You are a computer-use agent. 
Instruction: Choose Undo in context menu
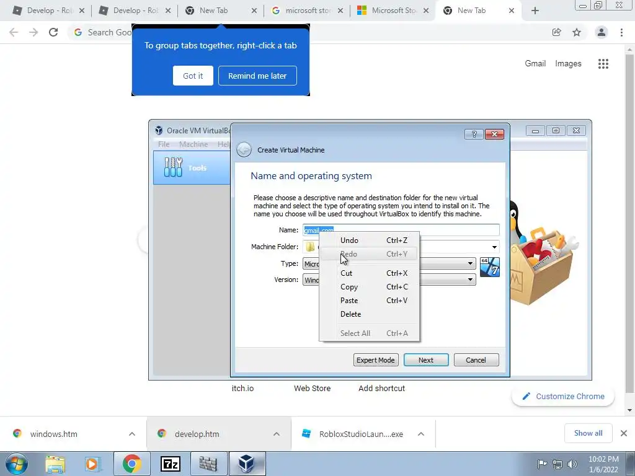[x=370, y=240]
